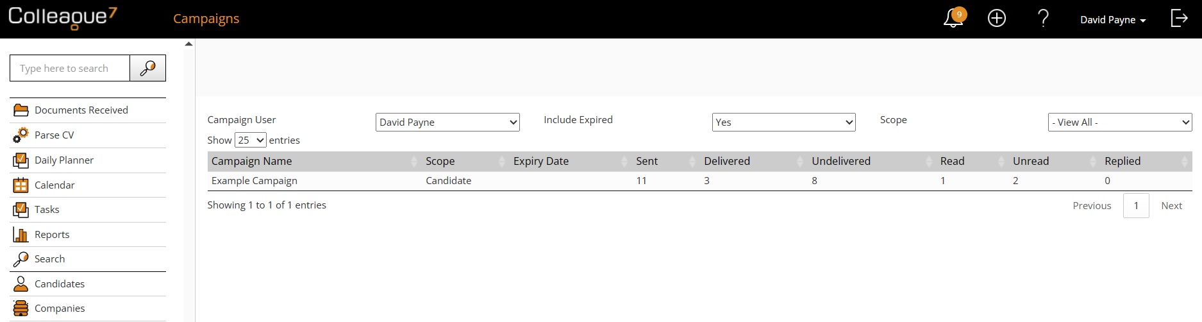Open the Campaign User dropdown
The width and height of the screenshot is (1202, 322).
(447, 122)
